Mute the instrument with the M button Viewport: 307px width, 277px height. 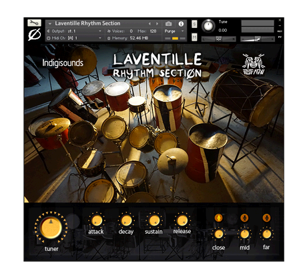194,37
